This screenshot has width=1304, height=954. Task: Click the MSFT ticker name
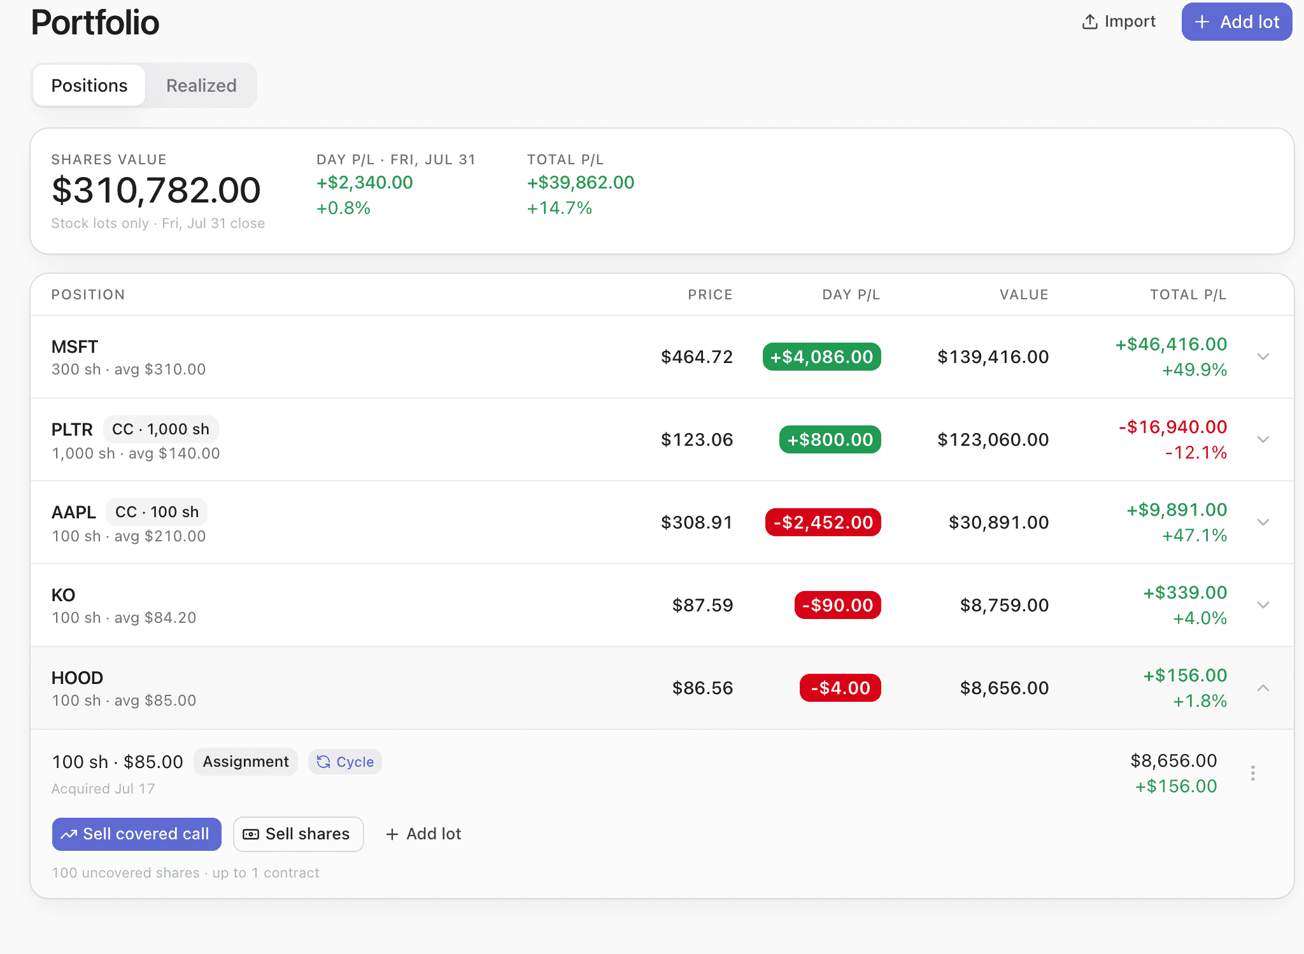(x=74, y=347)
